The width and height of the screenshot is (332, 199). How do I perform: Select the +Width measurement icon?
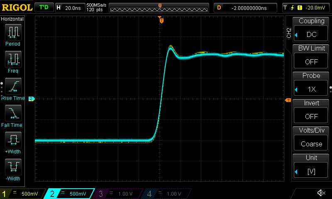[13, 140]
